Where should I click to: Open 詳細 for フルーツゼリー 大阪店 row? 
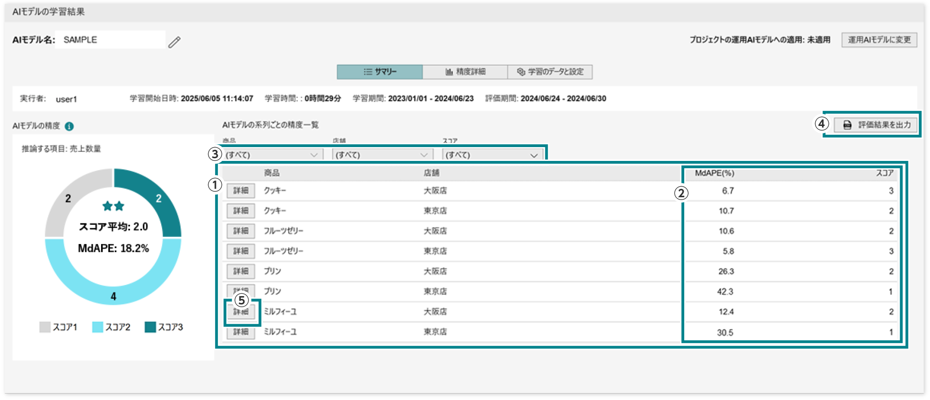241,231
